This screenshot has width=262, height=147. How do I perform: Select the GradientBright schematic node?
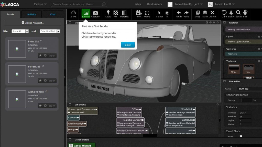pos(77,124)
